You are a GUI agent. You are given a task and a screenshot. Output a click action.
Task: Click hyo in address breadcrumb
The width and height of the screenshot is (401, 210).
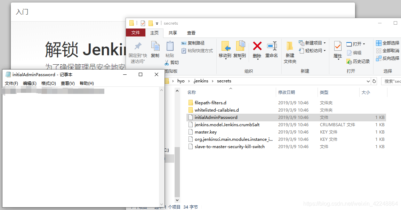181,81
